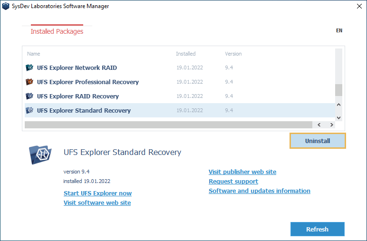Click the UFS Explorer RAID Recovery icon
The width and height of the screenshot is (367, 241).
click(x=29, y=96)
